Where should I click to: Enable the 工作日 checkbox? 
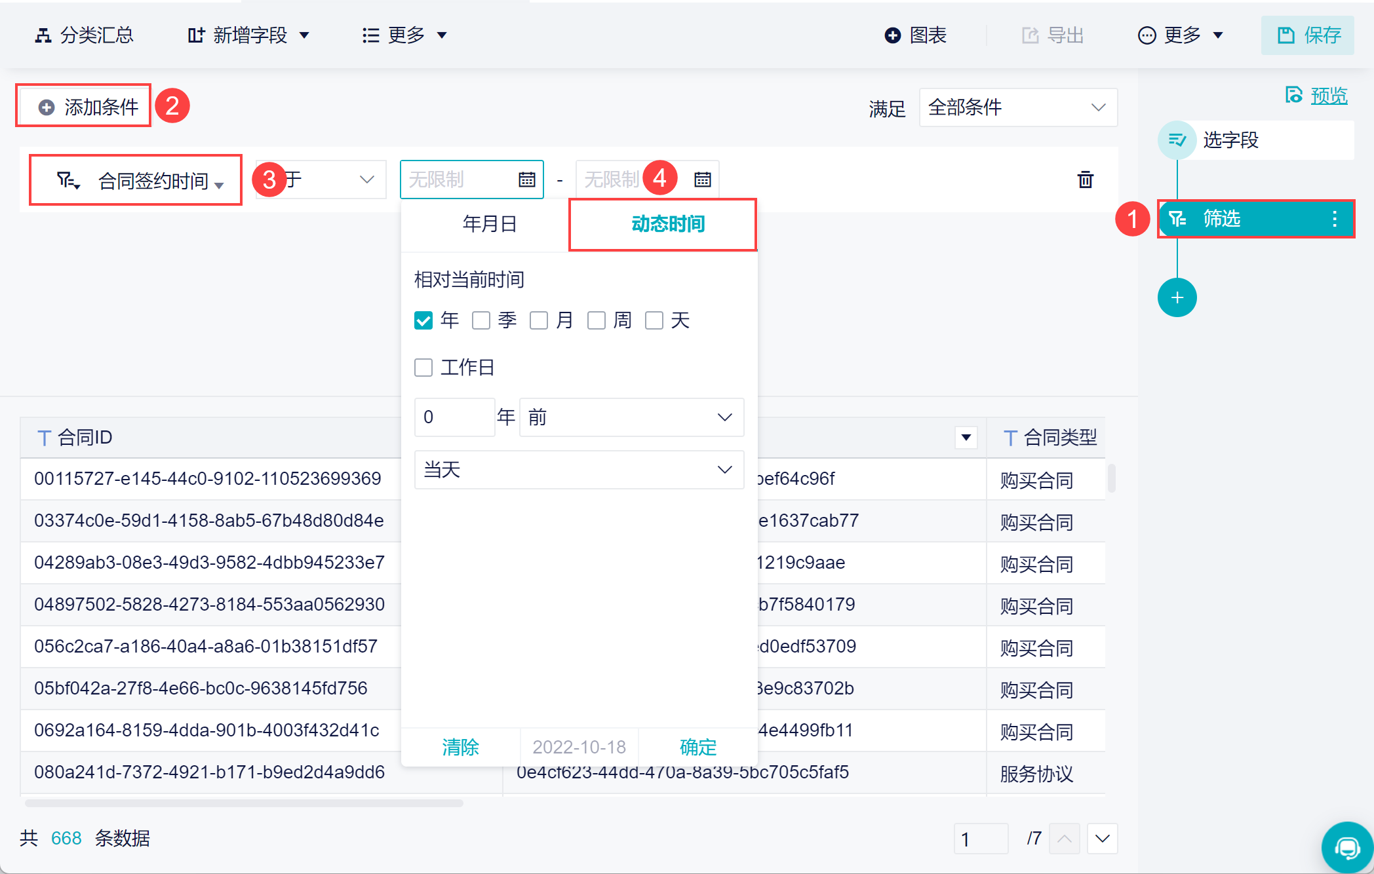pyautogui.click(x=423, y=368)
